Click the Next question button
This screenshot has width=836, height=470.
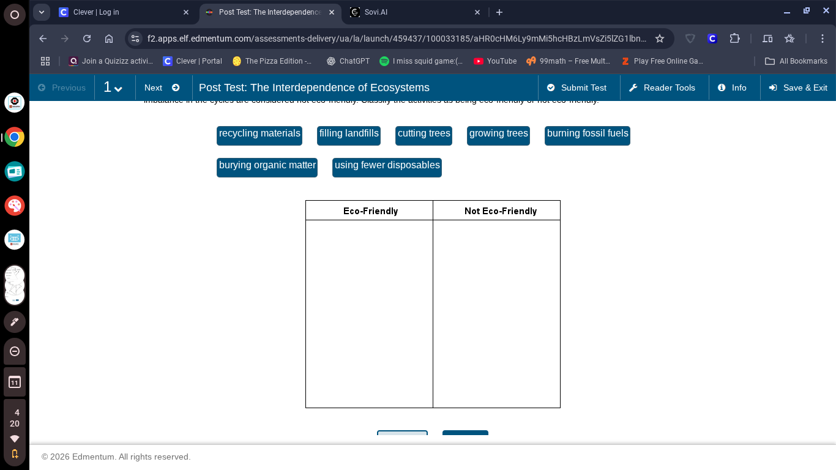coord(163,88)
